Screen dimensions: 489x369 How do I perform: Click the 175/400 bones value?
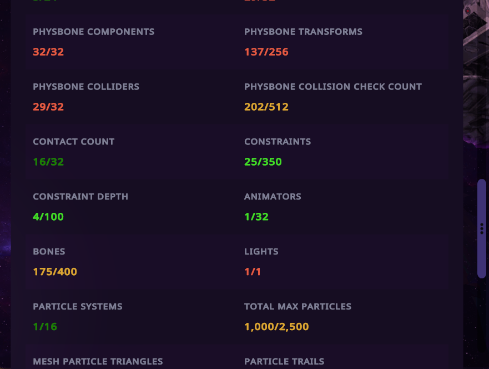[55, 272]
